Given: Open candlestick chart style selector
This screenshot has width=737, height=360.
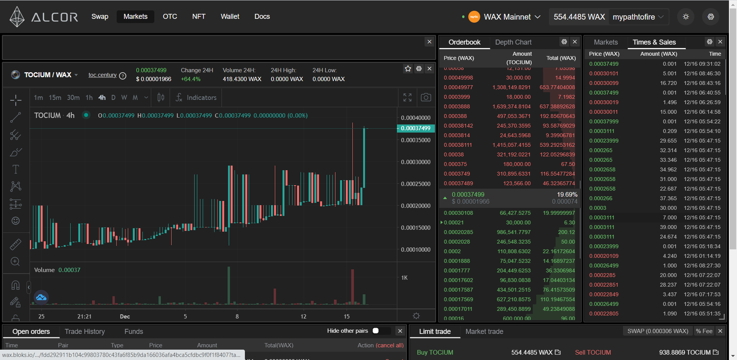Looking at the screenshot, I should (x=161, y=98).
